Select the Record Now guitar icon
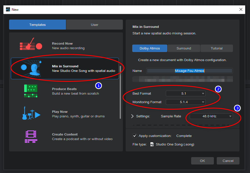Image resolution: width=250 pixels, height=173 pixels. coord(31,44)
